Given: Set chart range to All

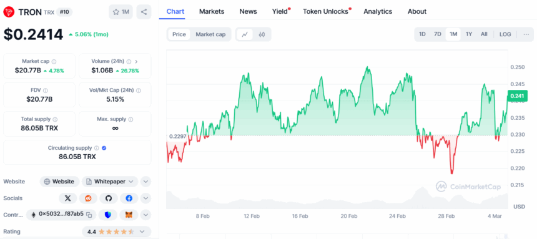Looking at the screenshot, I should [484, 34].
